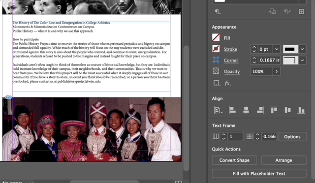Click the corner options icon

[x=216, y=61]
